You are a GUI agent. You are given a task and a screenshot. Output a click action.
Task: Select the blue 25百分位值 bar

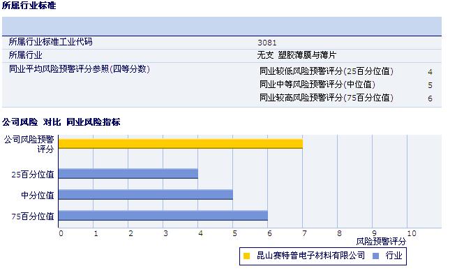[128, 173]
